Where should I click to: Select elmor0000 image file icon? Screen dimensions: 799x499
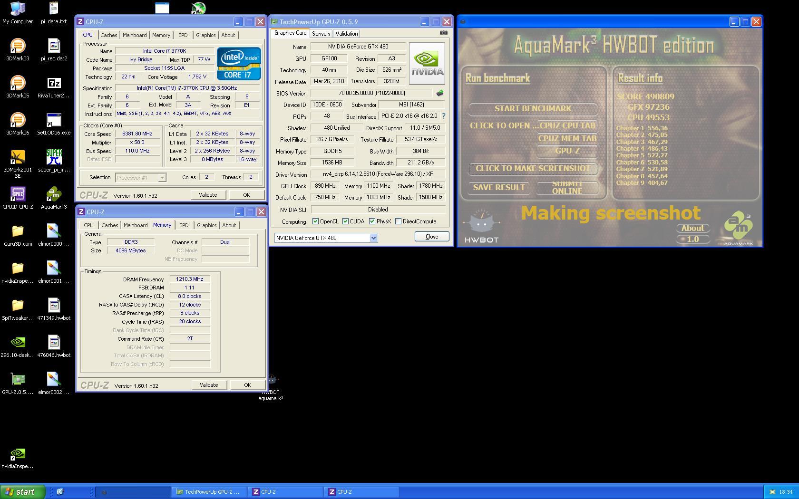[54, 235]
